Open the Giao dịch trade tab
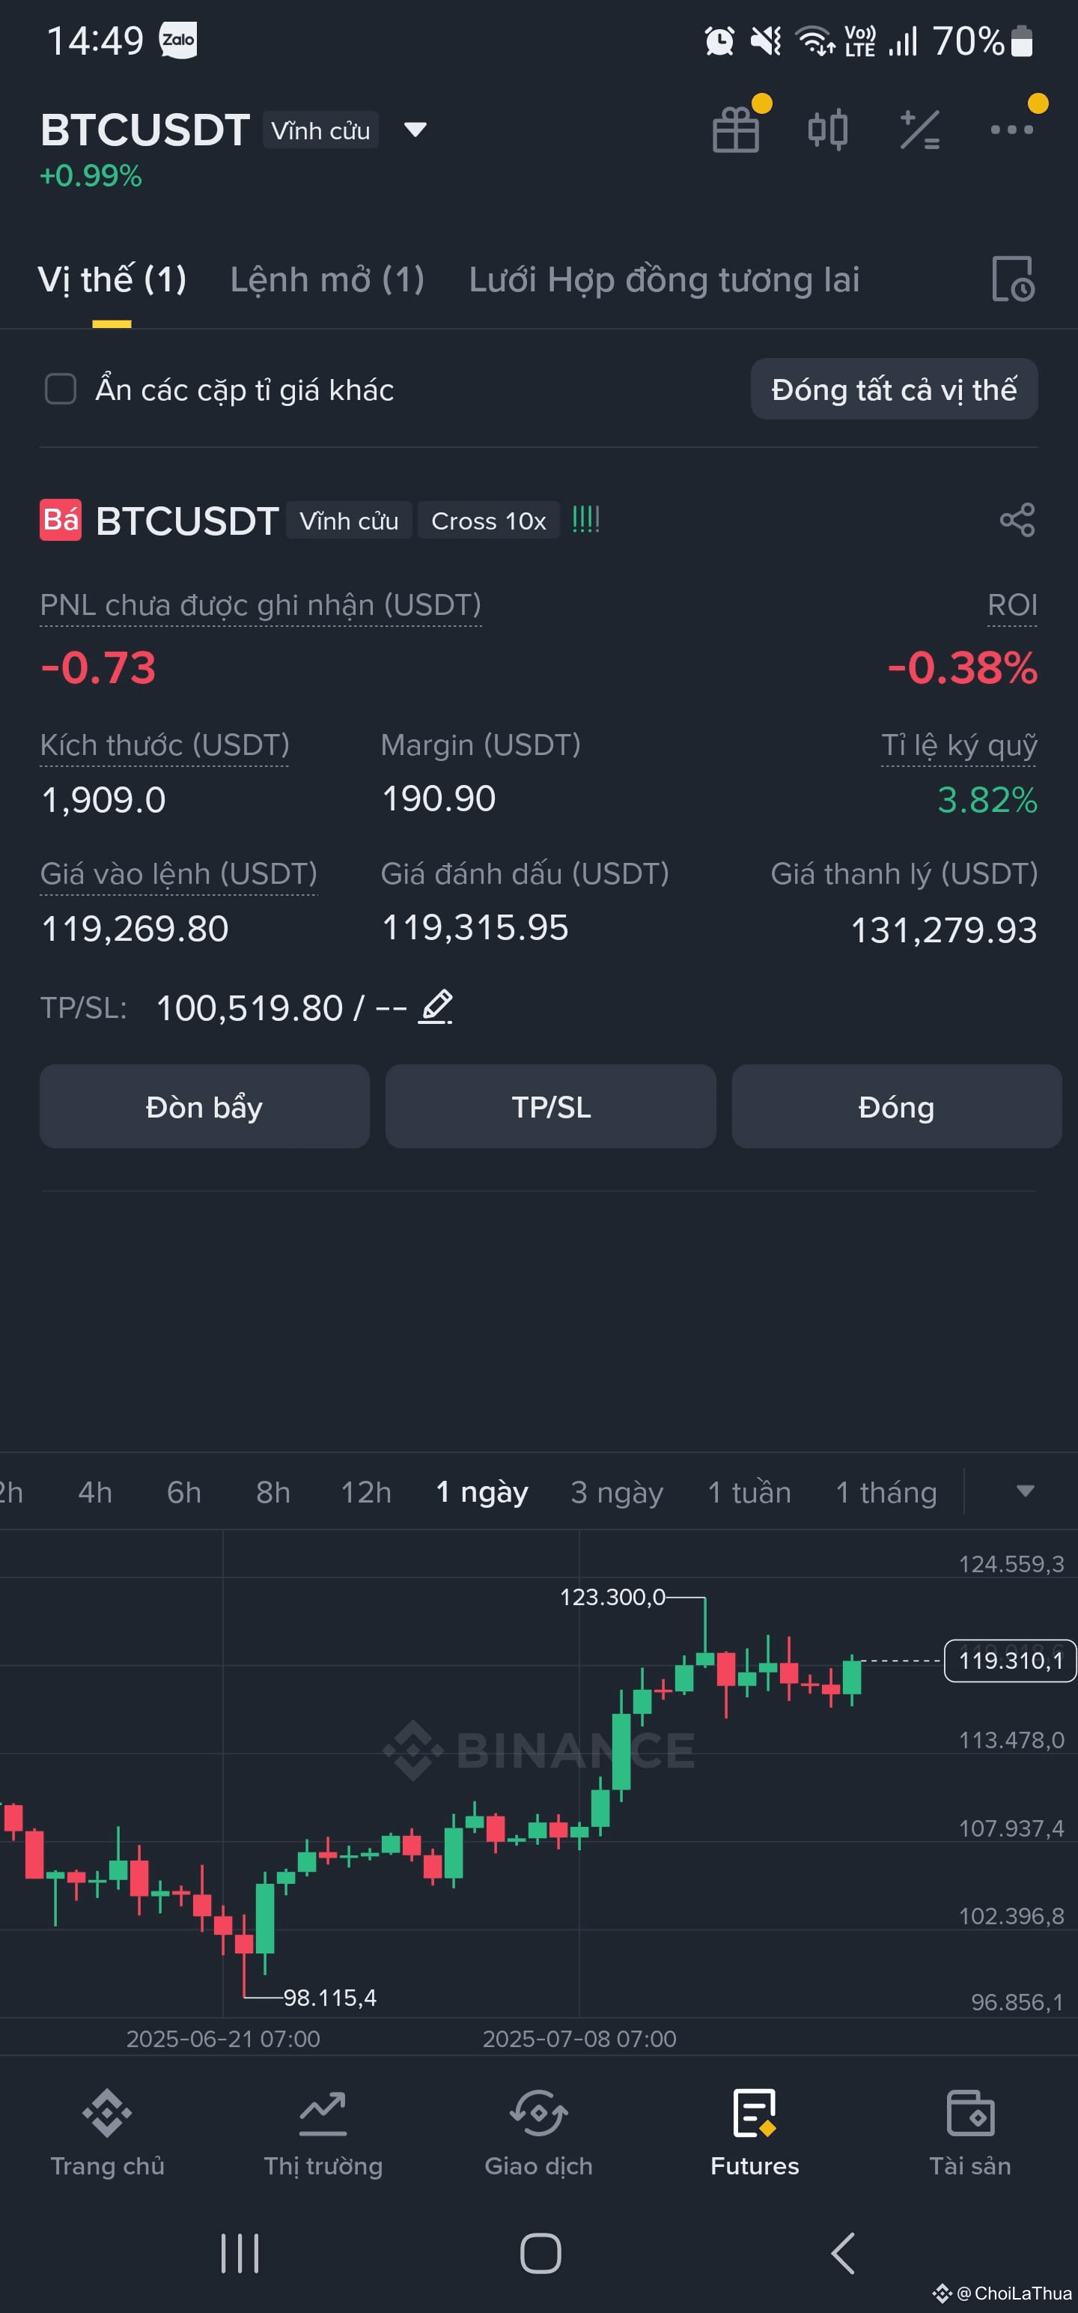 [x=538, y=2134]
